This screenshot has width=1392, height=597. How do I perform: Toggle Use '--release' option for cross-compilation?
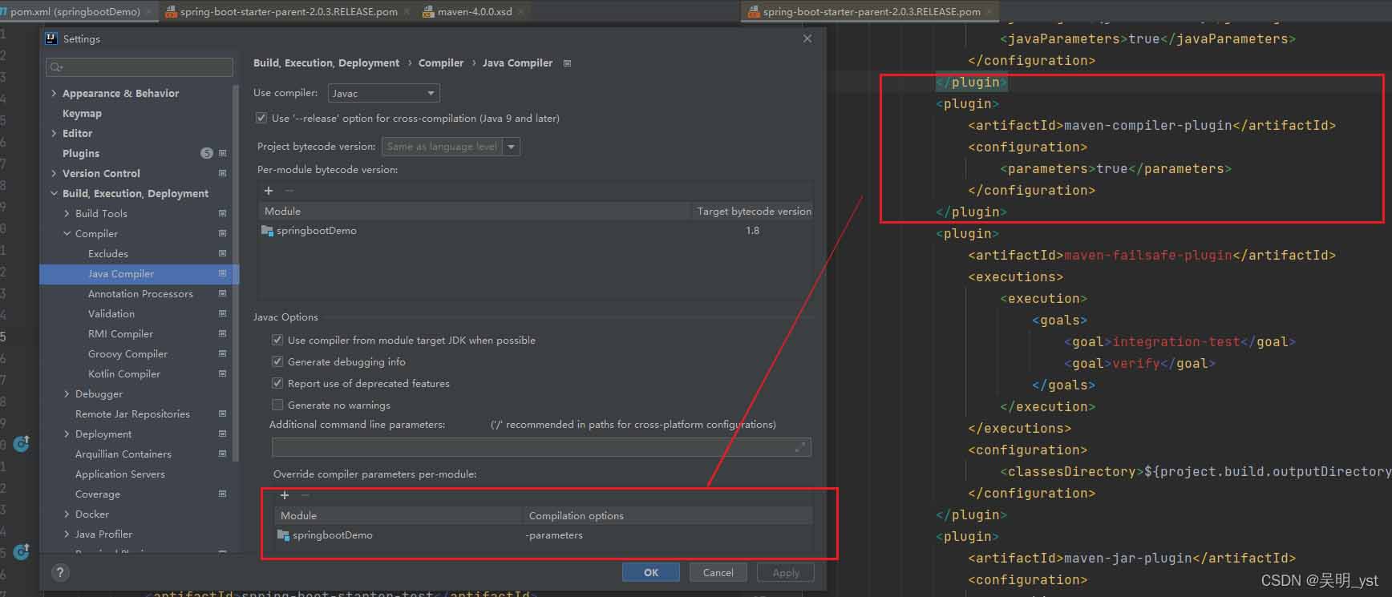tap(261, 118)
